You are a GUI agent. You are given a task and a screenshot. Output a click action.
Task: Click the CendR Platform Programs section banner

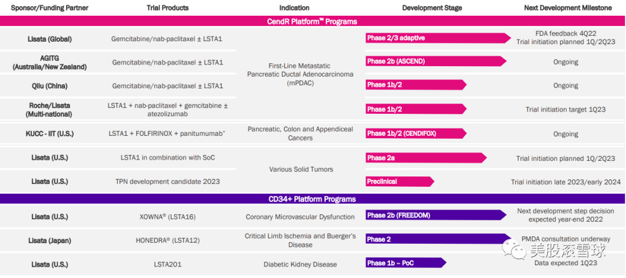313,21
